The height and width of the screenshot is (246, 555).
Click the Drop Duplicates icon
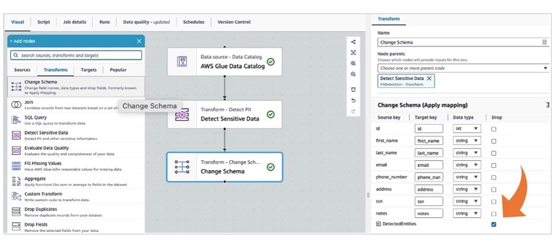16,212
